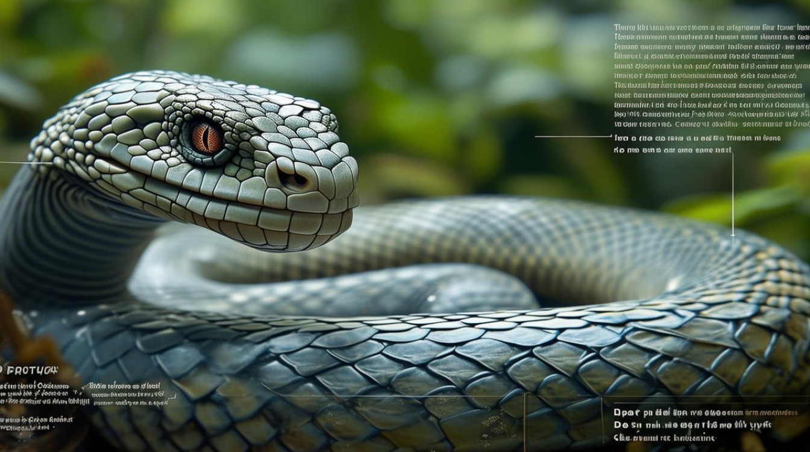810x452 pixels.
Task: Click the ribbed neck below the head
Action: click(48, 229)
